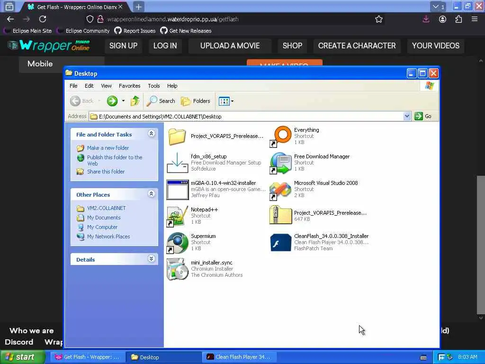Expand the Details panel
Screen dimensions: 485x364
coord(151,258)
